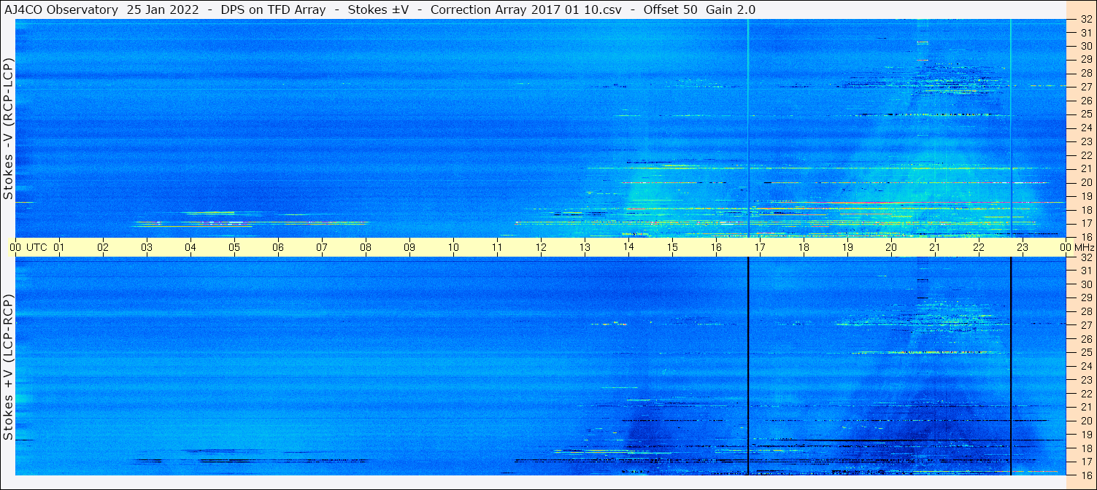Click the 20 MHz label in Stokes -V panel
The image size is (1097, 490).
point(1086,182)
